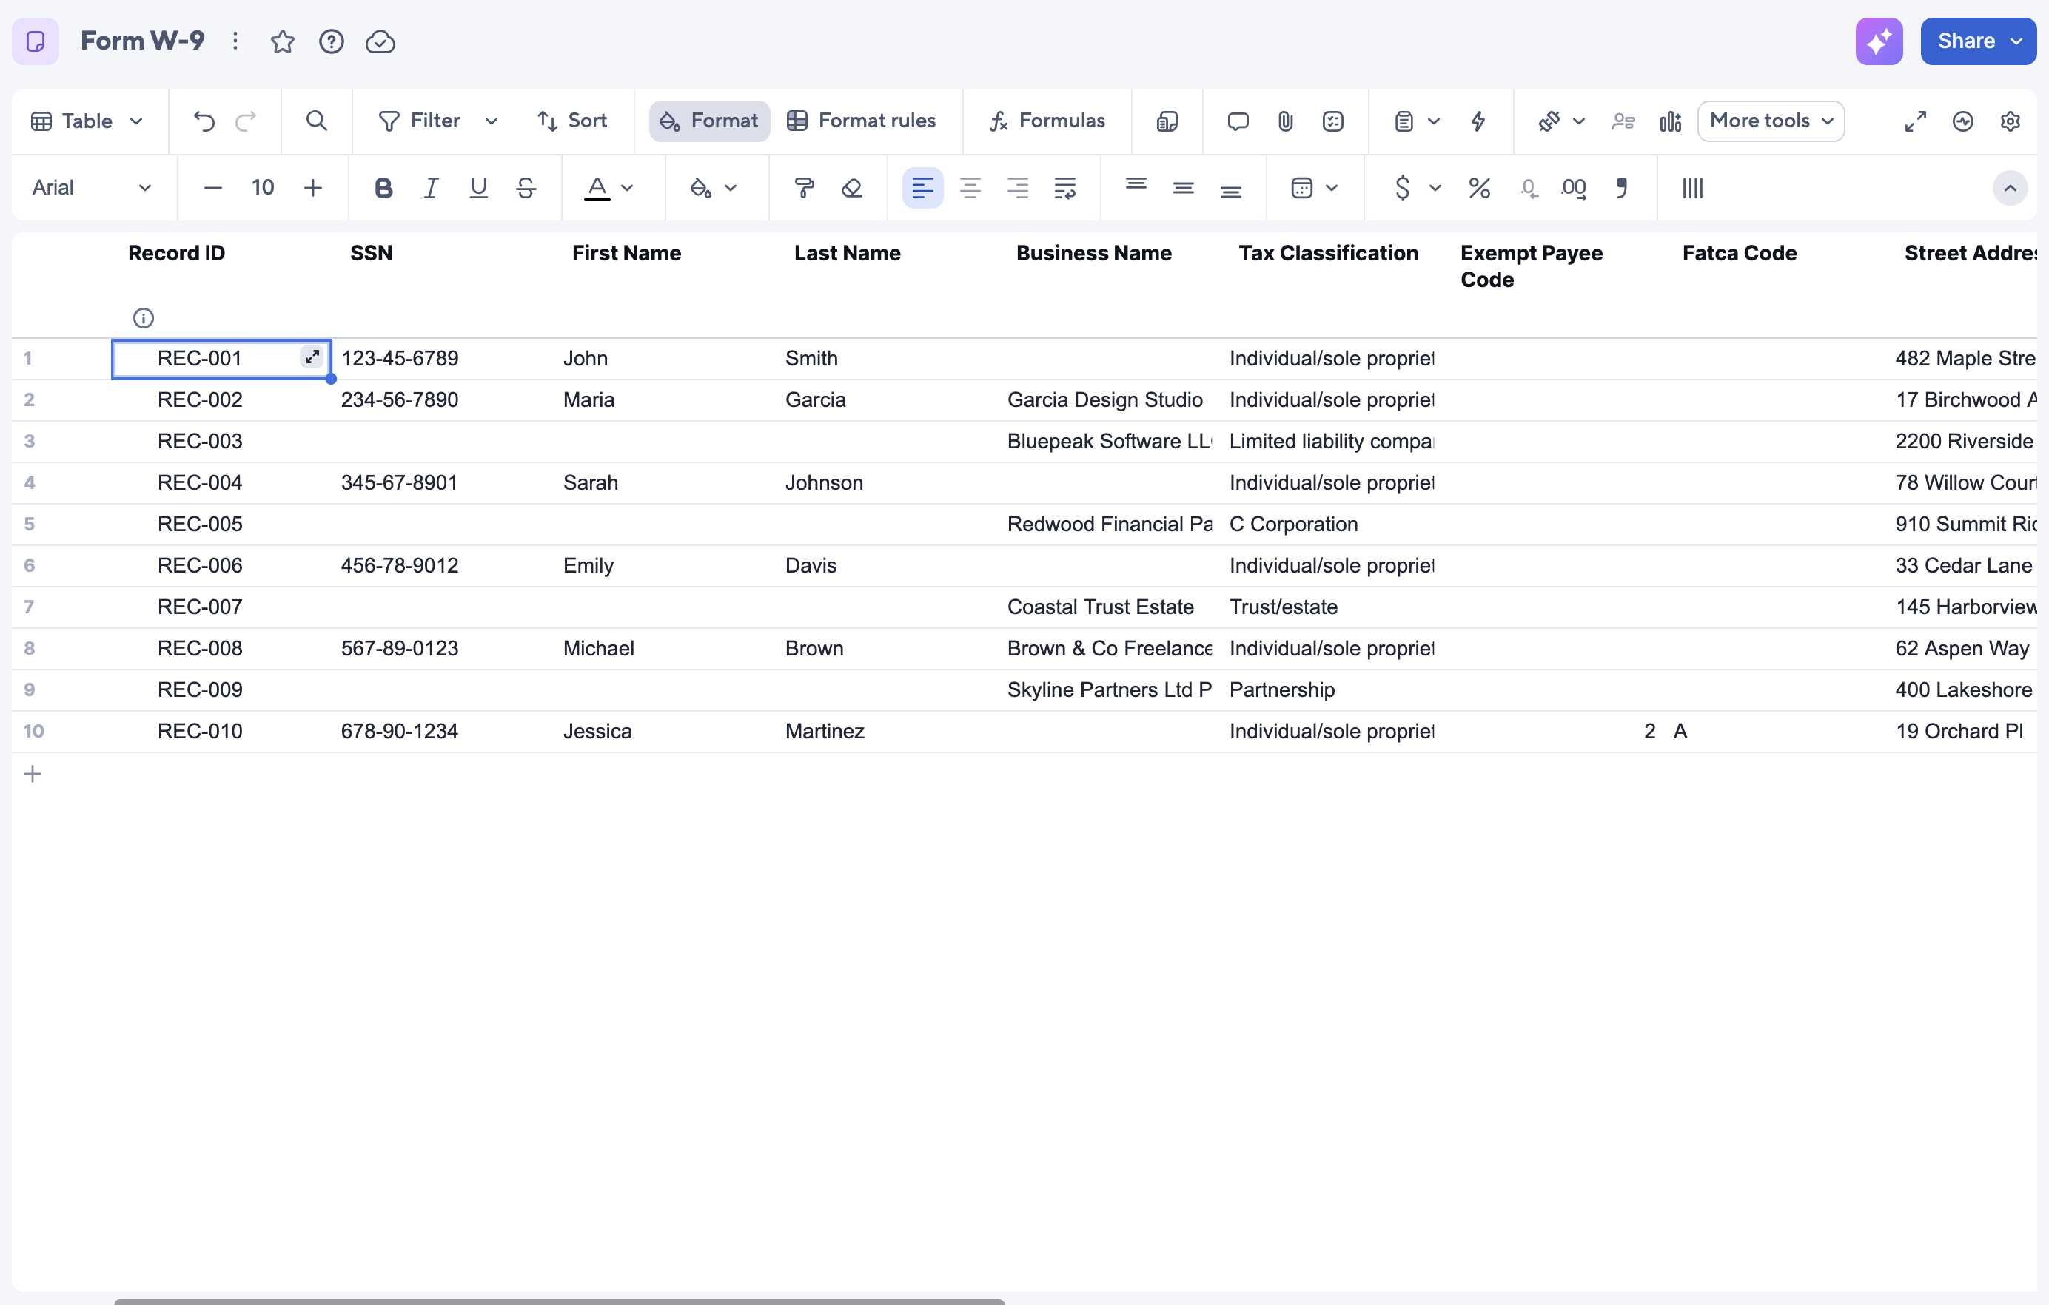Viewport: 2049px width, 1305px height.
Task: Select the Garcia Design Studio cell
Action: (1110, 399)
